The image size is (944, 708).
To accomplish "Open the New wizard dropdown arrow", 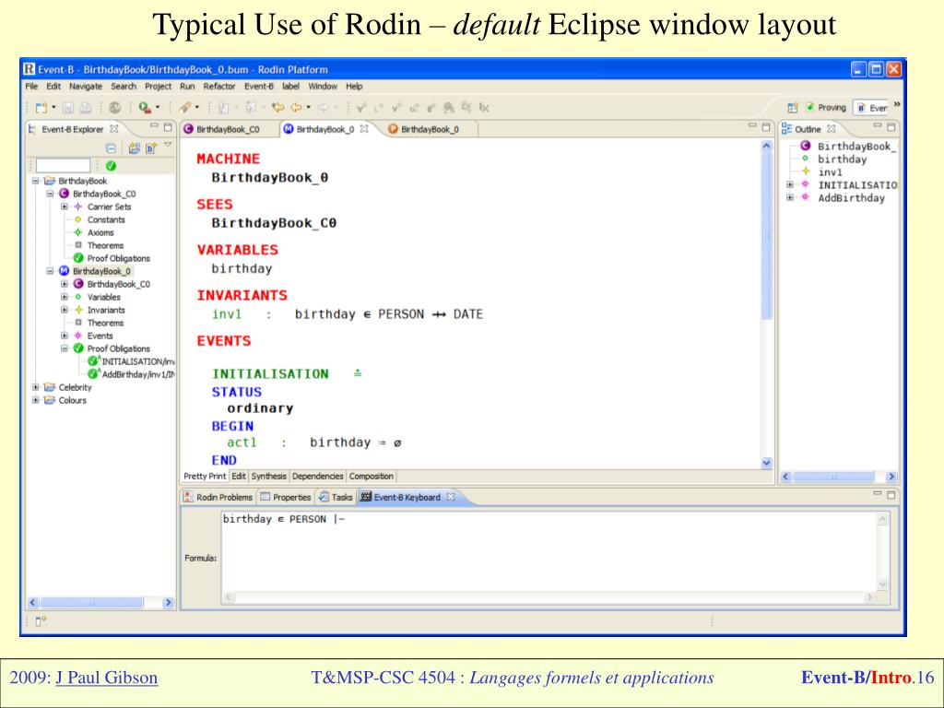I will coord(53,108).
